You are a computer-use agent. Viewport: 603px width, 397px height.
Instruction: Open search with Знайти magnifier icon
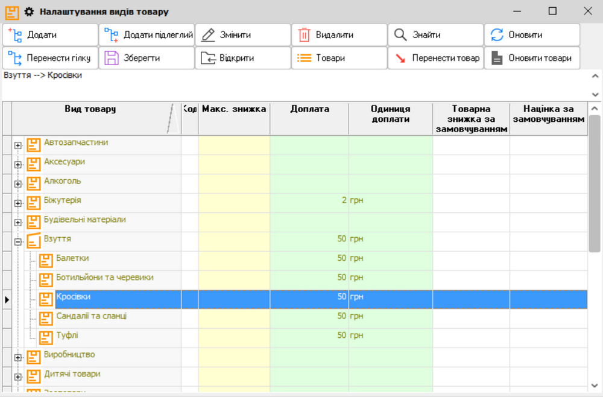400,35
